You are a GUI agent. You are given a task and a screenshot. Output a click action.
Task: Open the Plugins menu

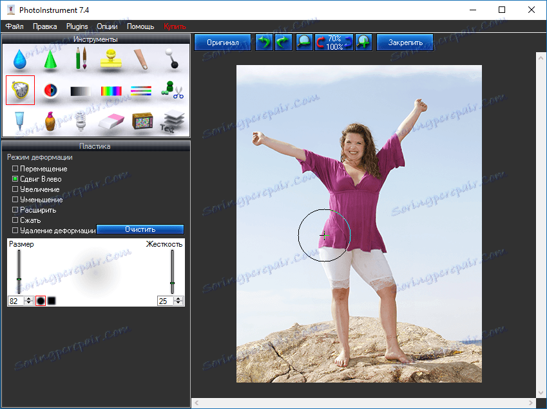pyautogui.click(x=76, y=26)
